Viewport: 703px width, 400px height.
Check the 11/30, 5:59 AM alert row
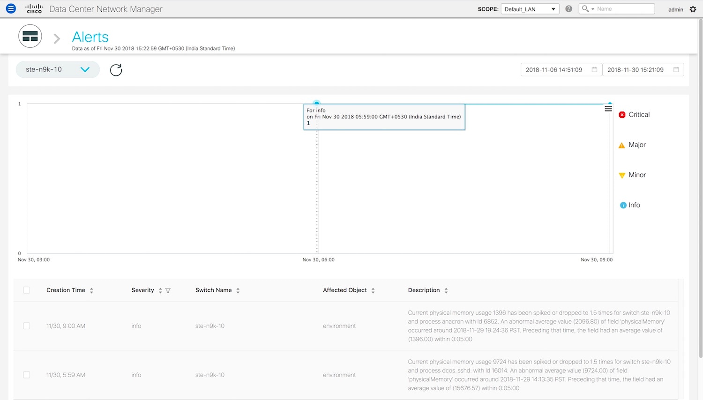tap(27, 375)
